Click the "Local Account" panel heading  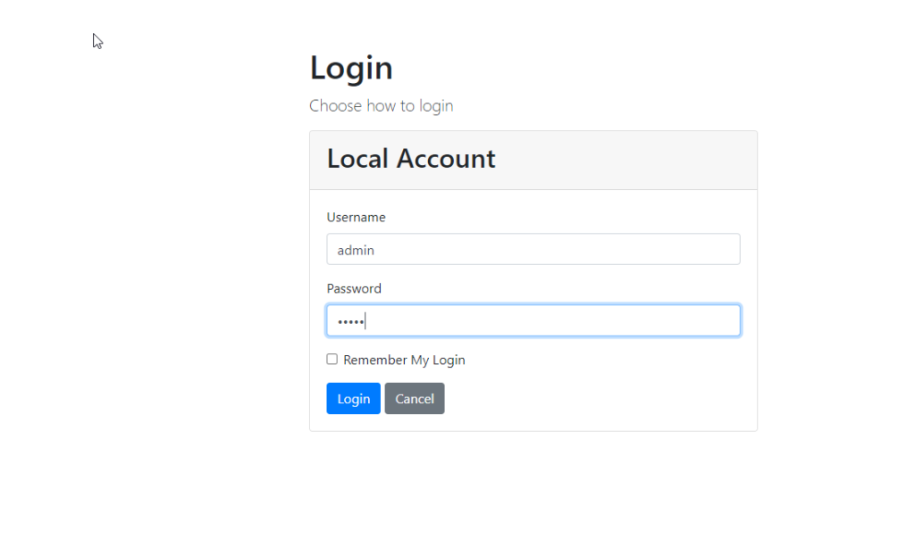(x=411, y=159)
